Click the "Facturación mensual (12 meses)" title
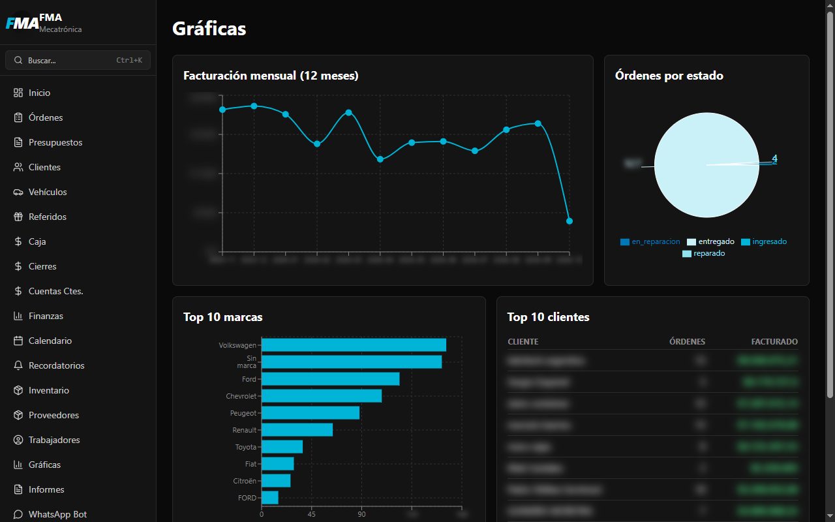Image resolution: width=835 pixels, height=522 pixels. (x=271, y=76)
